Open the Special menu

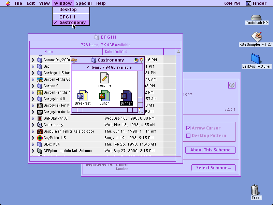pos(84,3)
